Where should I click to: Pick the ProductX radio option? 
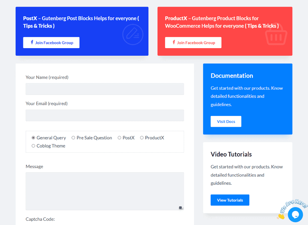142,138
